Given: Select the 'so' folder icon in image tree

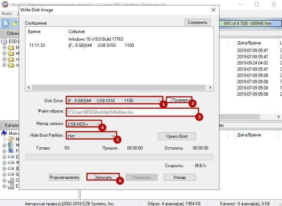Looking at the screenshot, I should pos(11,59).
